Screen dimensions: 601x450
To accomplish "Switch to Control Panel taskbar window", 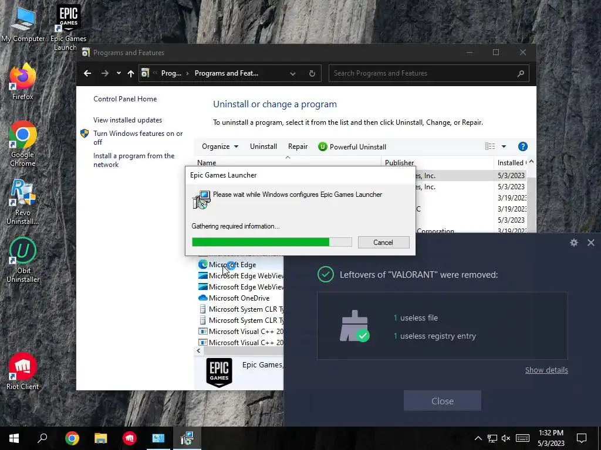I will tap(158, 438).
